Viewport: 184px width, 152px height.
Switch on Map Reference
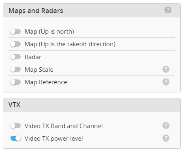point(15,82)
